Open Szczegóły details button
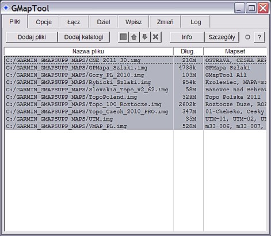The height and width of the screenshot is (236, 271). tap(222, 37)
